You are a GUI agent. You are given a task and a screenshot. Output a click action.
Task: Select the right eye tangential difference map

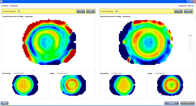click(x=49, y=42)
